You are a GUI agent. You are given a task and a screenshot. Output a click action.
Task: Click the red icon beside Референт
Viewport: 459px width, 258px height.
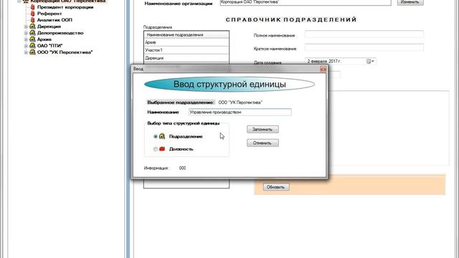pos(32,14)
